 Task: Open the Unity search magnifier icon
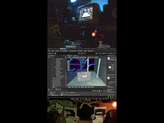[100, 53]
